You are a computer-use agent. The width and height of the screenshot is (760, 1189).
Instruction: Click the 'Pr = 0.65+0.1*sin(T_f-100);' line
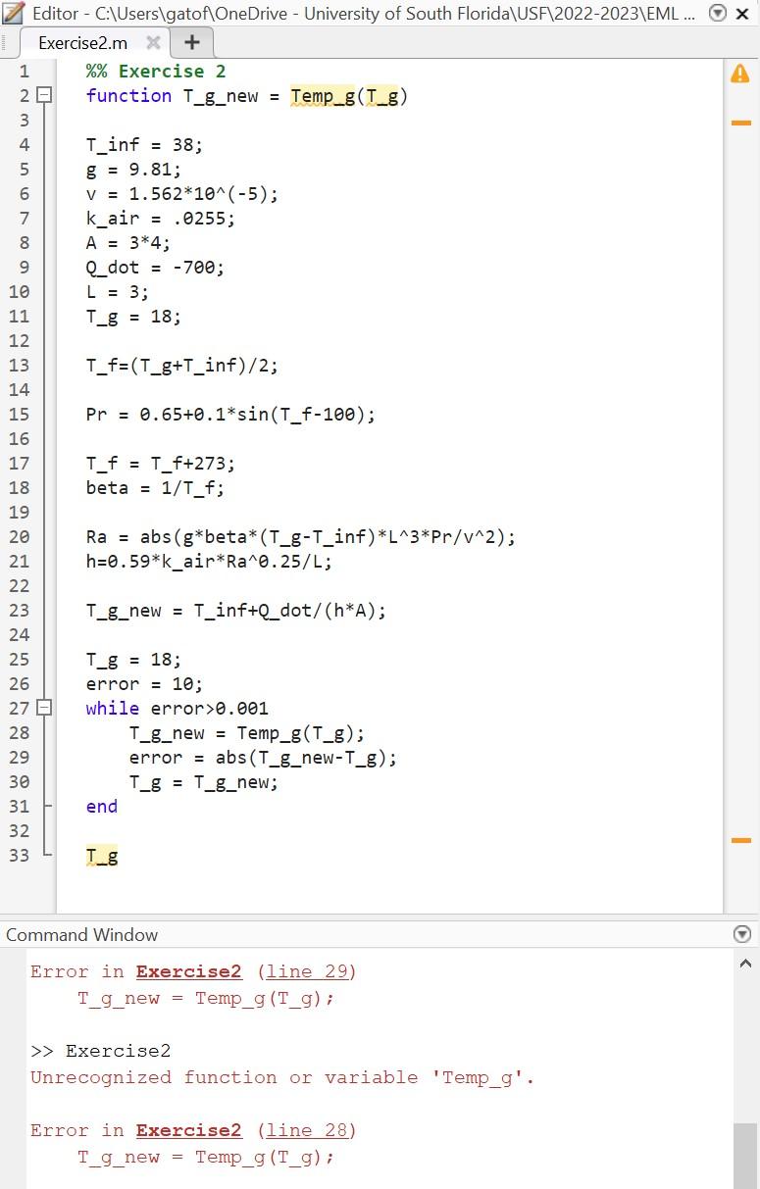(231, 415)
